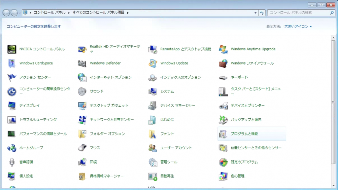Click the Windows CardSpace icon
This screenshot has width=338, height=190.
(12, 63)
